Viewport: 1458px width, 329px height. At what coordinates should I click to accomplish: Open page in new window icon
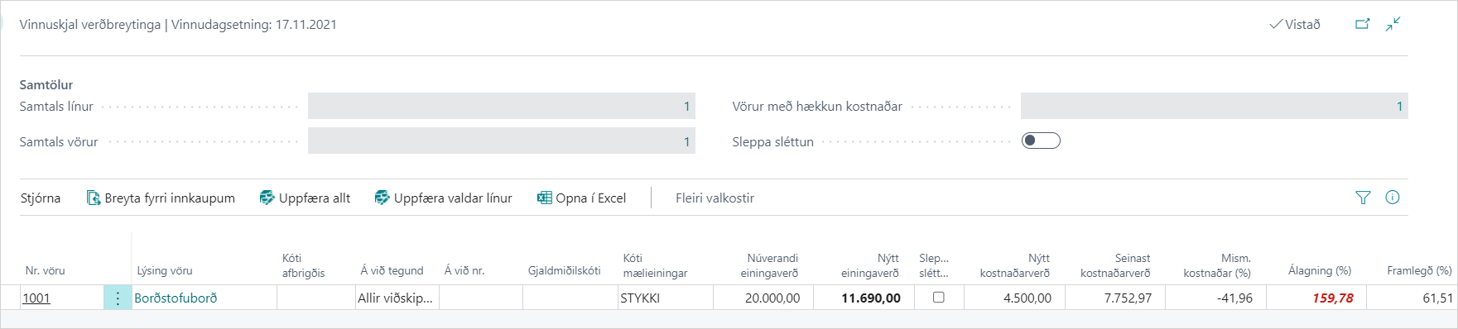(1362, 24)
